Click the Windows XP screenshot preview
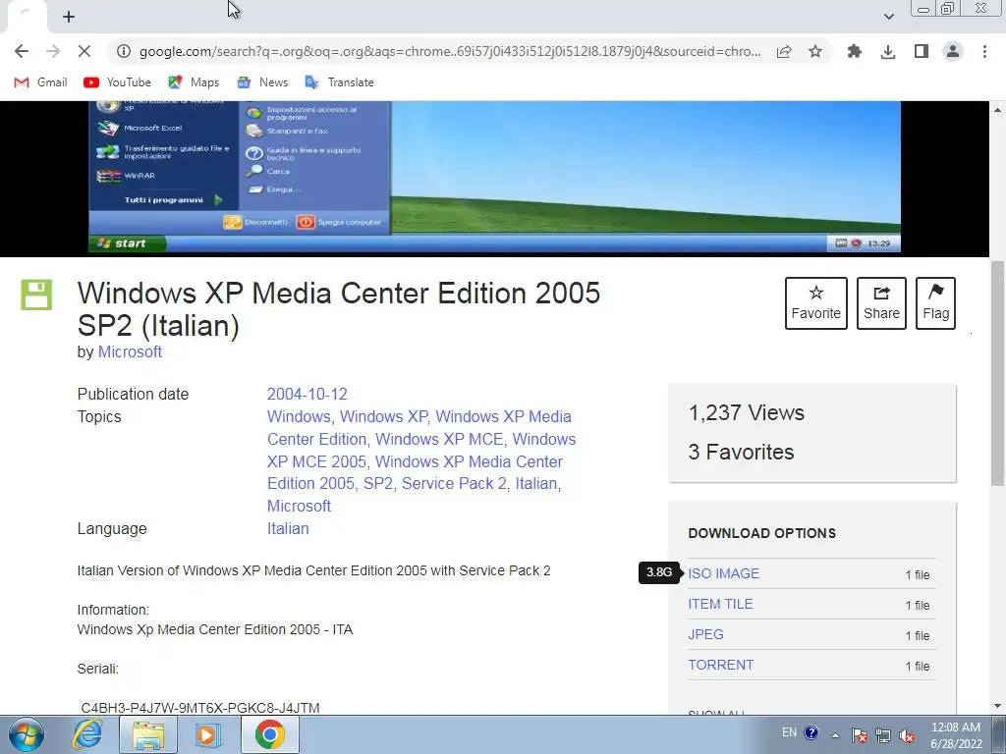This screenshot has width=1006, height=754. pyautogui.click(x=494, y=177)
